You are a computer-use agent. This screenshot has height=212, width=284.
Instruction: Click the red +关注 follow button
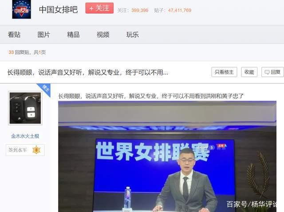pos(99,8)
